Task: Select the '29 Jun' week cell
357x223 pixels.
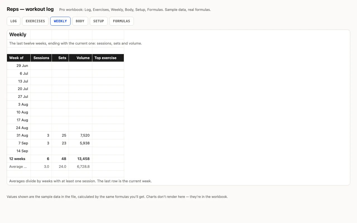Action: [19, 66]
